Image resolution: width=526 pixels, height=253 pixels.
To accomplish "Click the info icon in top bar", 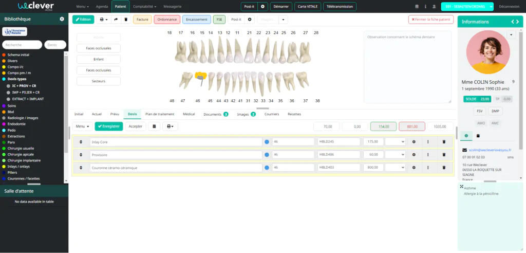I will coord(425,6).
